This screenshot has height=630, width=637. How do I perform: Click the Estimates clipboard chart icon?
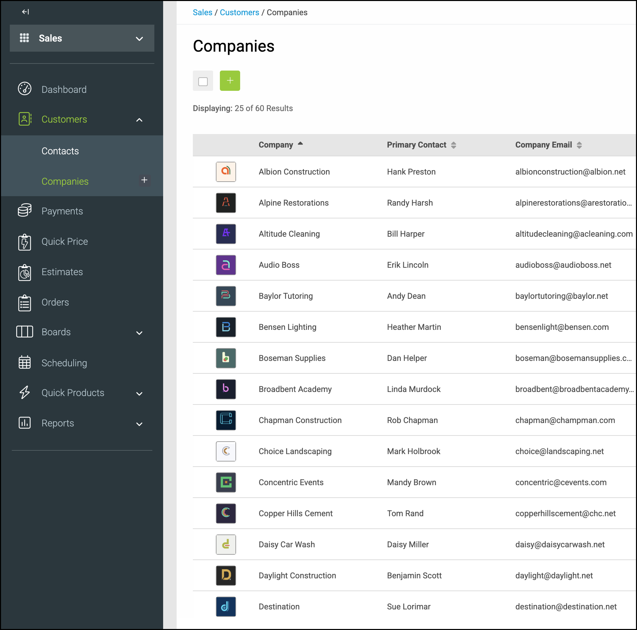click(25, 272)
